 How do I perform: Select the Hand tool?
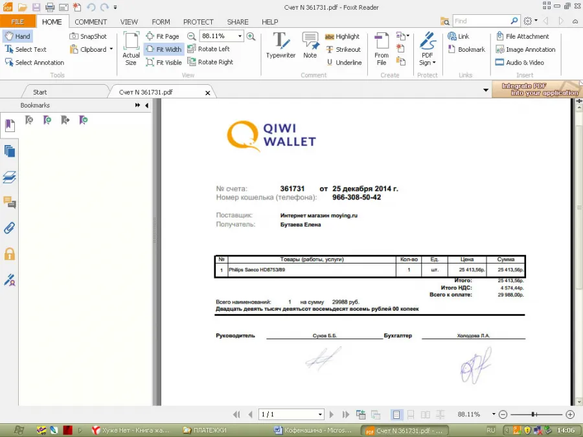[17, 36]
